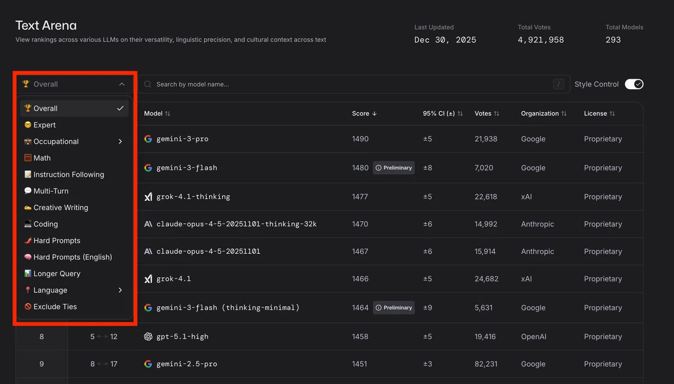The image size is (674, 384).
Task: Click trophy icon in Overall dropdown header
Action: click(26, 84)
